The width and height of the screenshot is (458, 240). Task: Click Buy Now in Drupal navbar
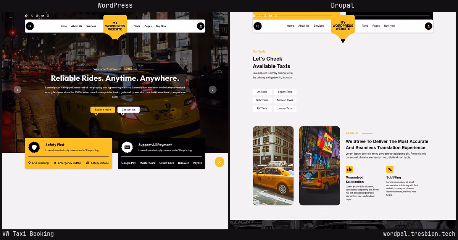390,26
